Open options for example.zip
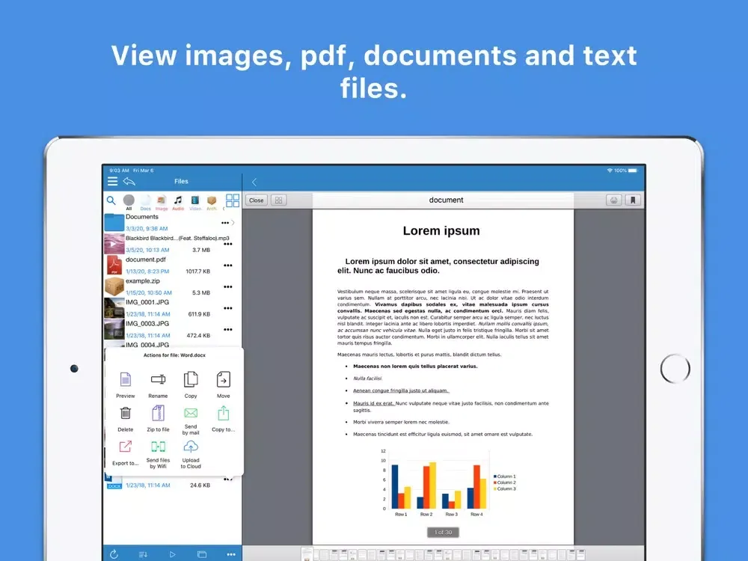748x561 pixels. [228, 286]
